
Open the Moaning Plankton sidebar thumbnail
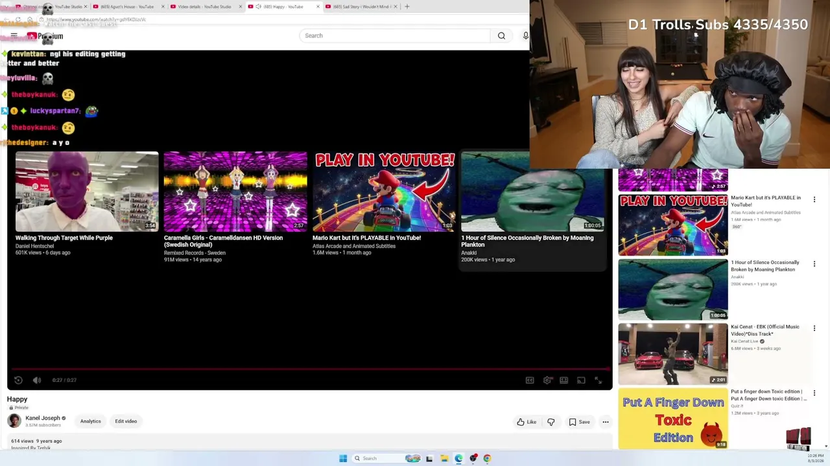point(673,289)
